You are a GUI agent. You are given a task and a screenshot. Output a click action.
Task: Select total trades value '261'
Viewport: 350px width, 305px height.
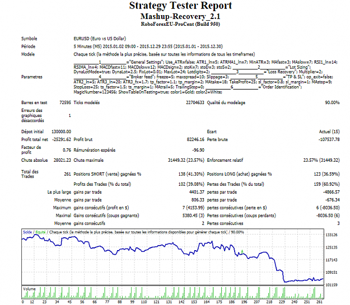point(67,174)
